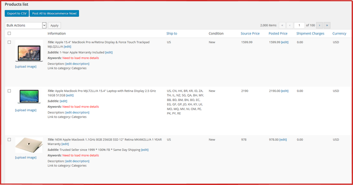Go to the next page

click(319, 25)
